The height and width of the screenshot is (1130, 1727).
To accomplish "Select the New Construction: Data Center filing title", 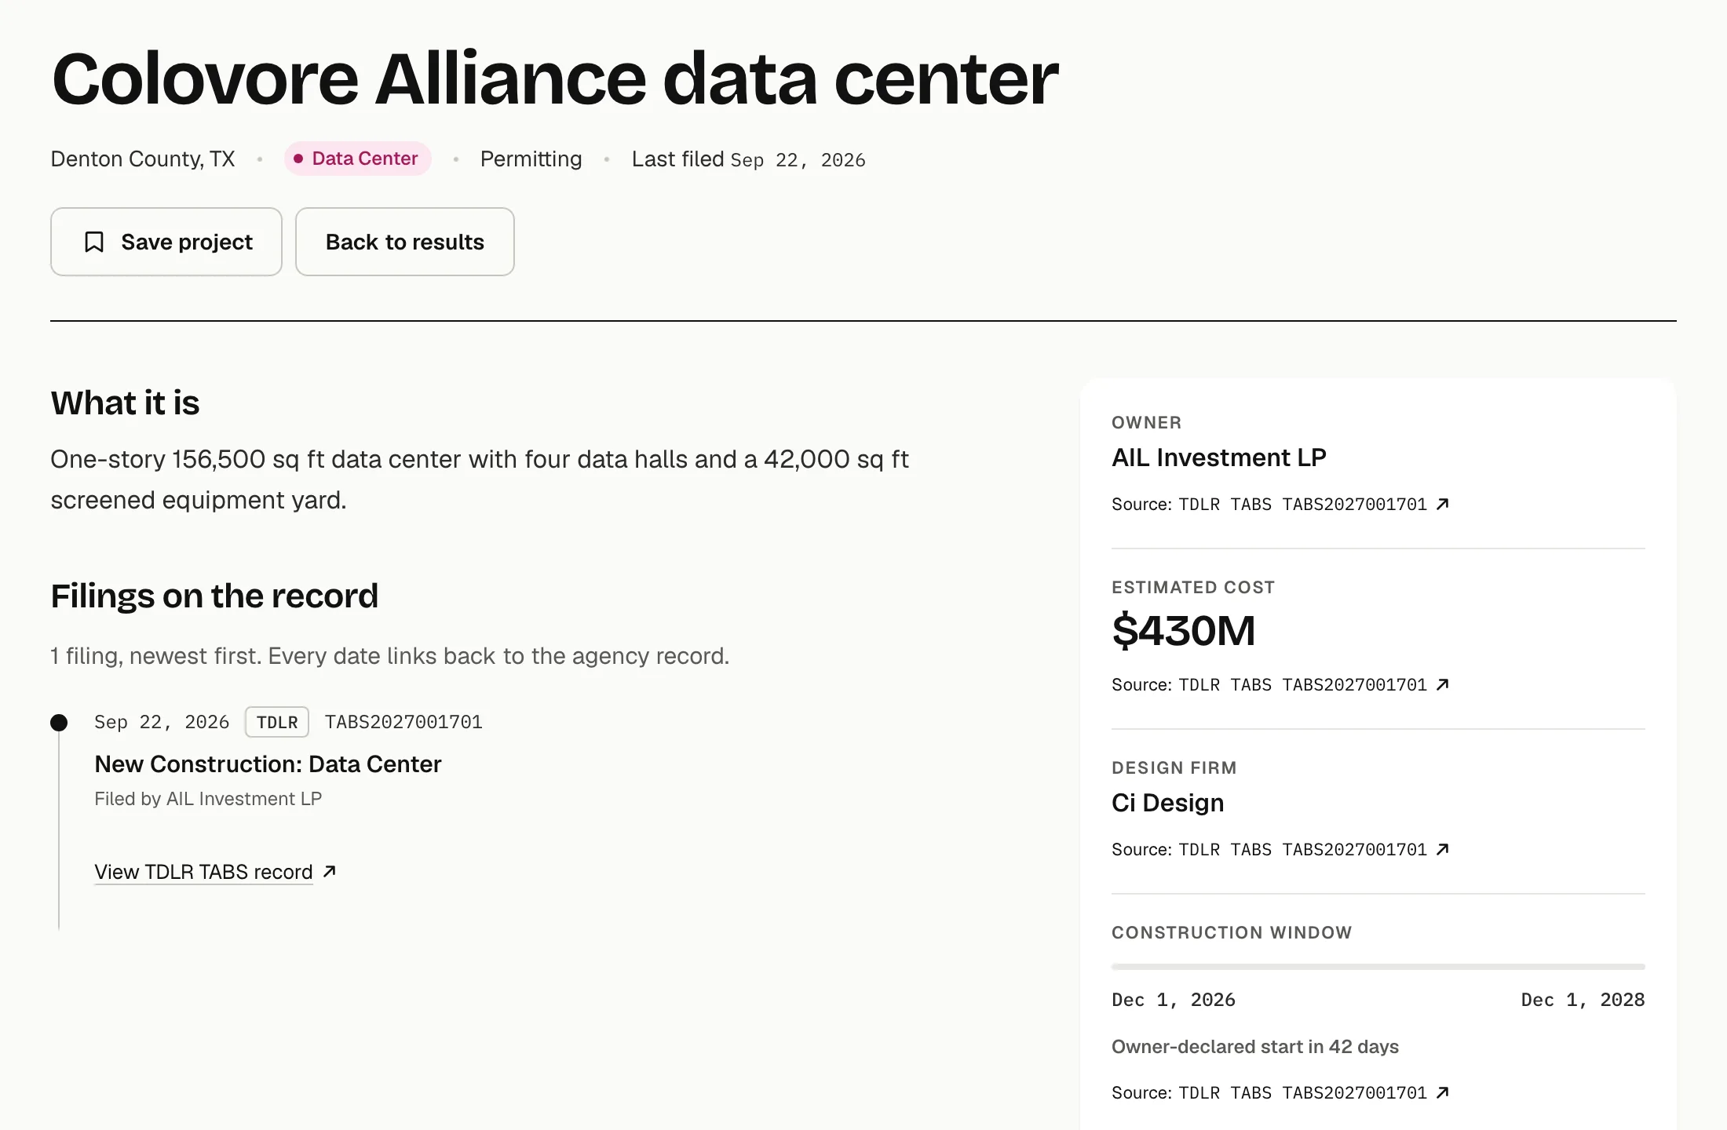I will [268, 764].
